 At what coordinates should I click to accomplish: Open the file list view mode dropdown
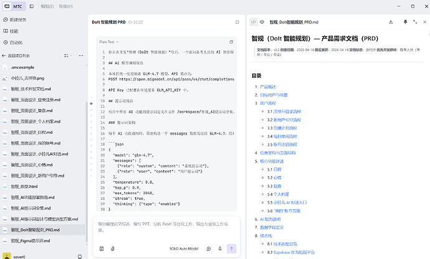pos(68,55)
